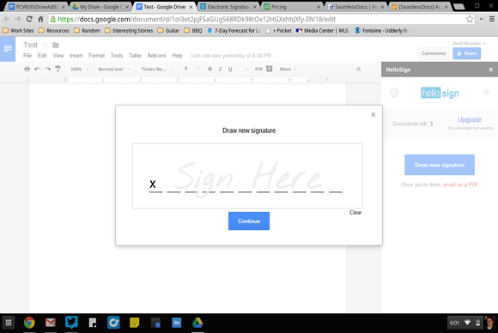This screenshot has height=333, width=498.
Task: Open the text color picker
Action: [242, 69]
